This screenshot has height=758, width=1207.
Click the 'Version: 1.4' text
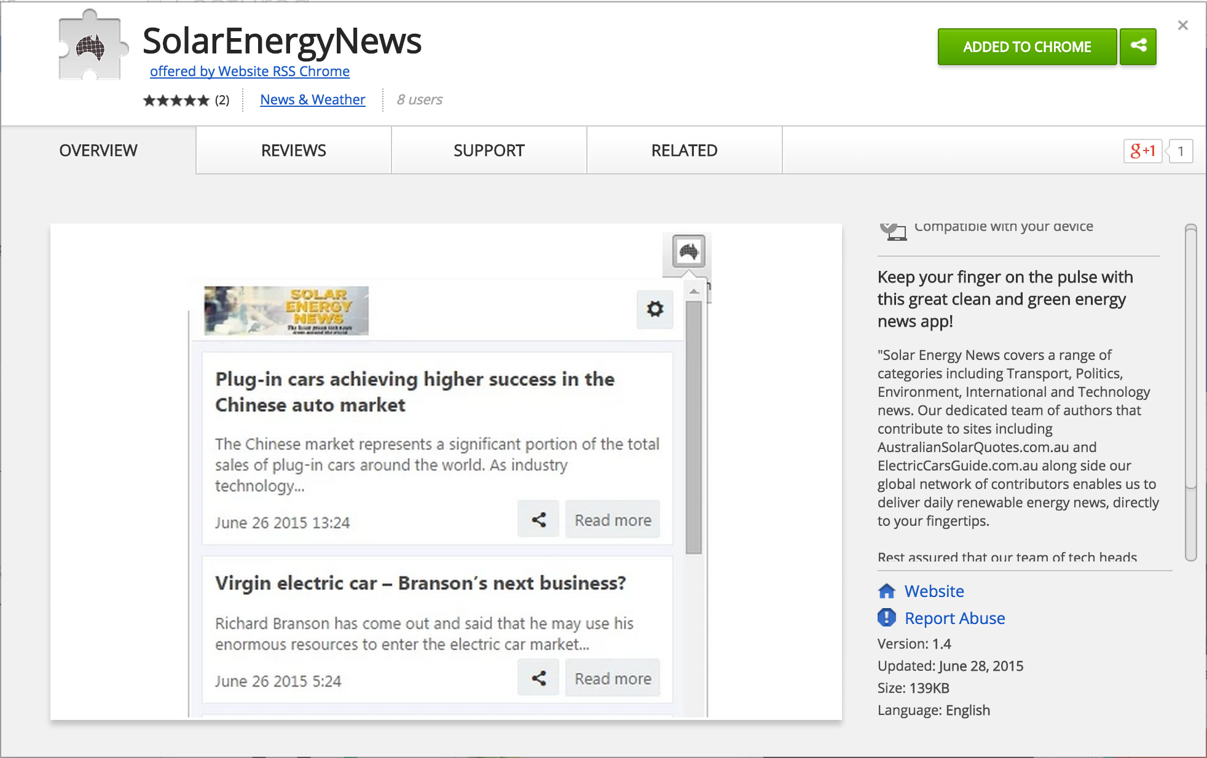(914, 644)
